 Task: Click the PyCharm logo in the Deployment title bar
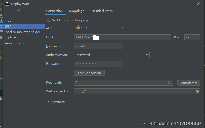click(x=7, y=4)
